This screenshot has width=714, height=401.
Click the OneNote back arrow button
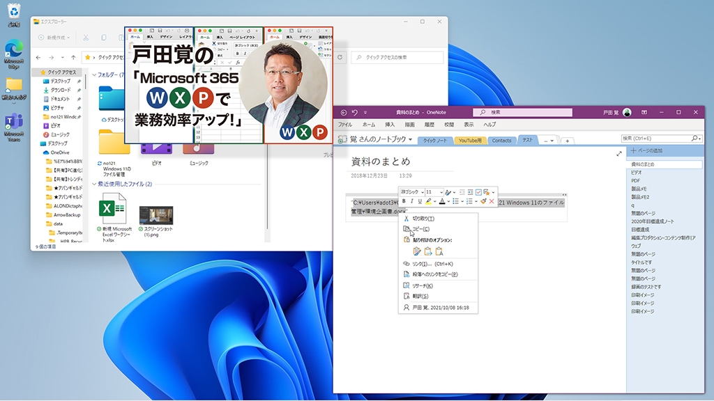(344, 112)
